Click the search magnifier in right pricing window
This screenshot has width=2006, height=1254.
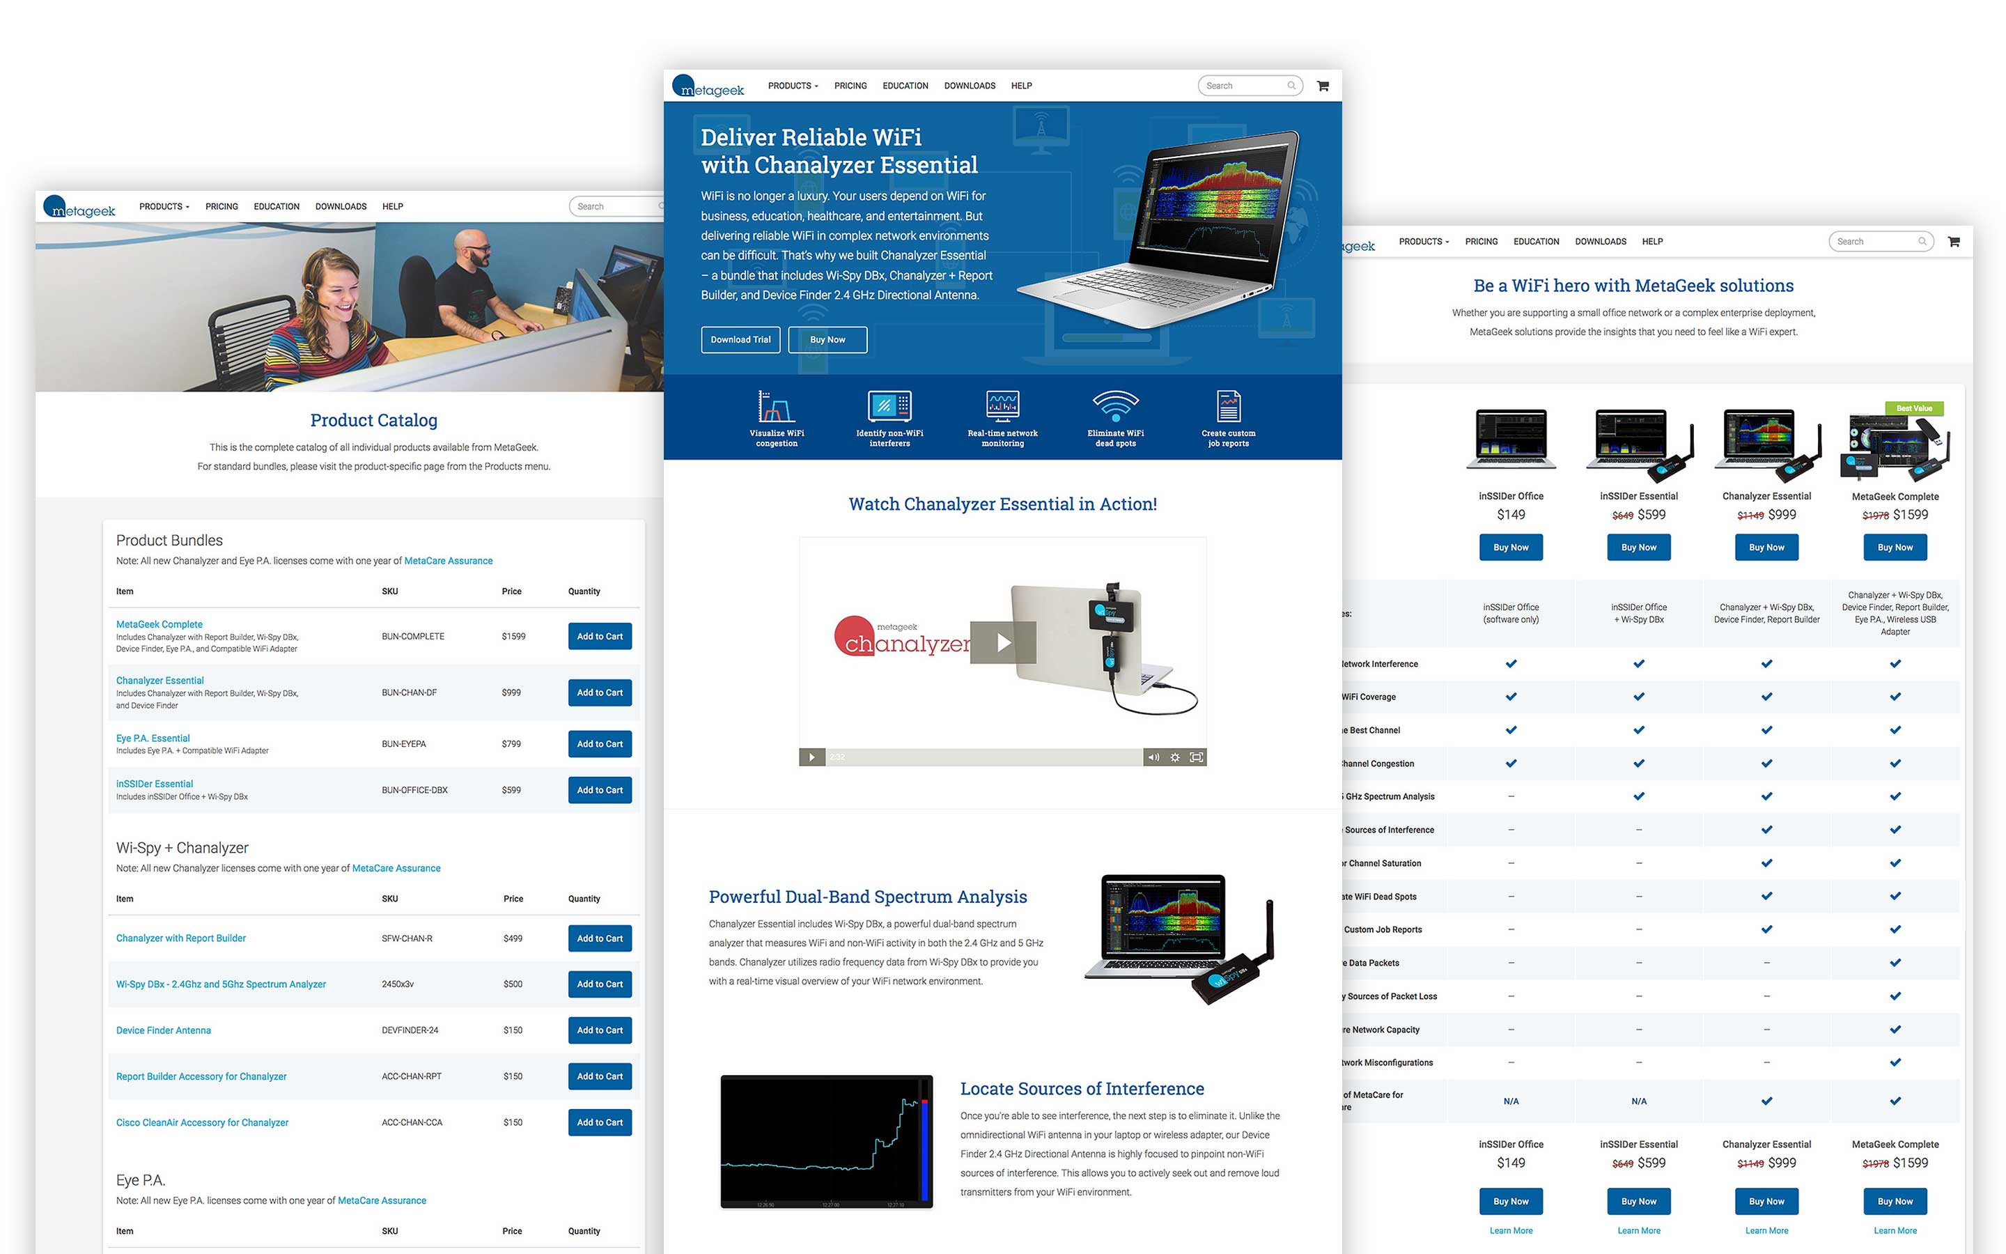pyautogui.click(x=1922, y=241)
